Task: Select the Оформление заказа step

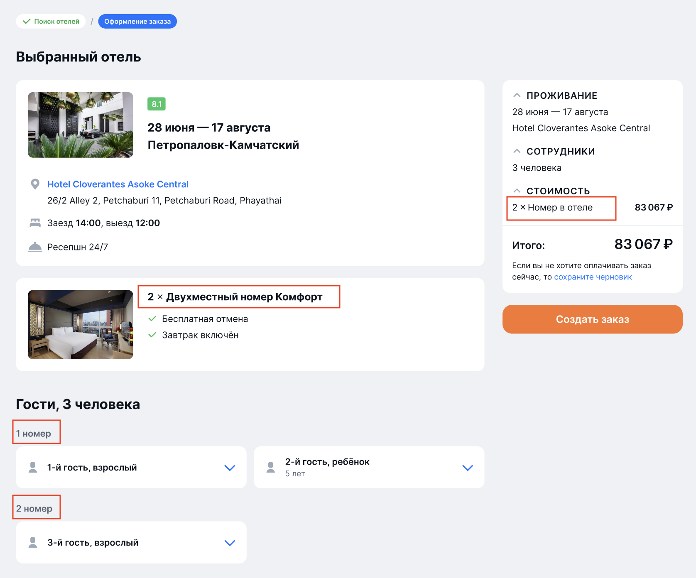Action: pos(137,22)
